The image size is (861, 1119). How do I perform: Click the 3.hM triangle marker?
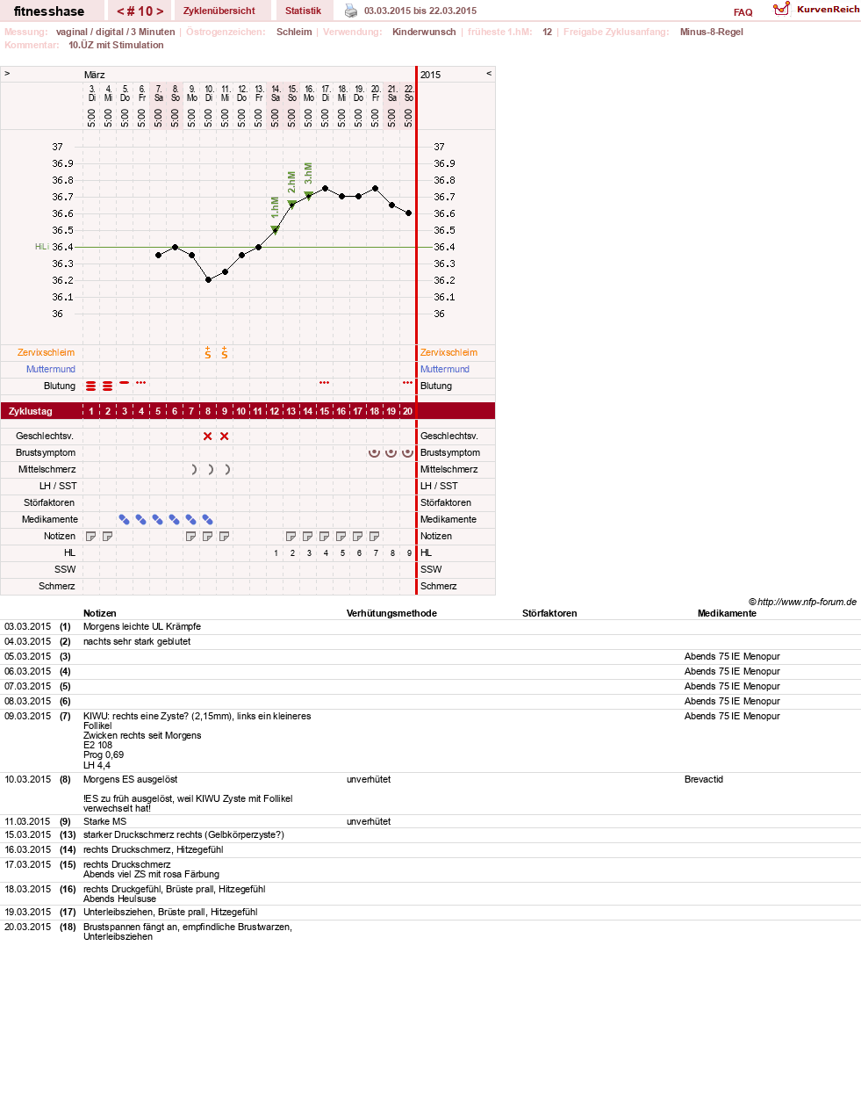tap(309, 196)
